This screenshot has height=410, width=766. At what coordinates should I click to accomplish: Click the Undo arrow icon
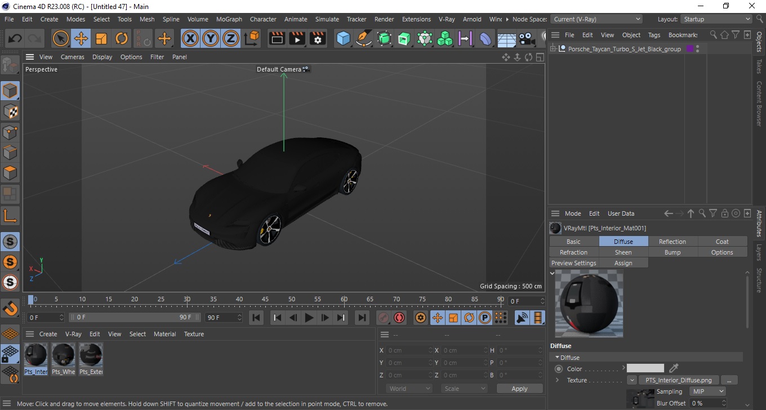click(15, 39)
